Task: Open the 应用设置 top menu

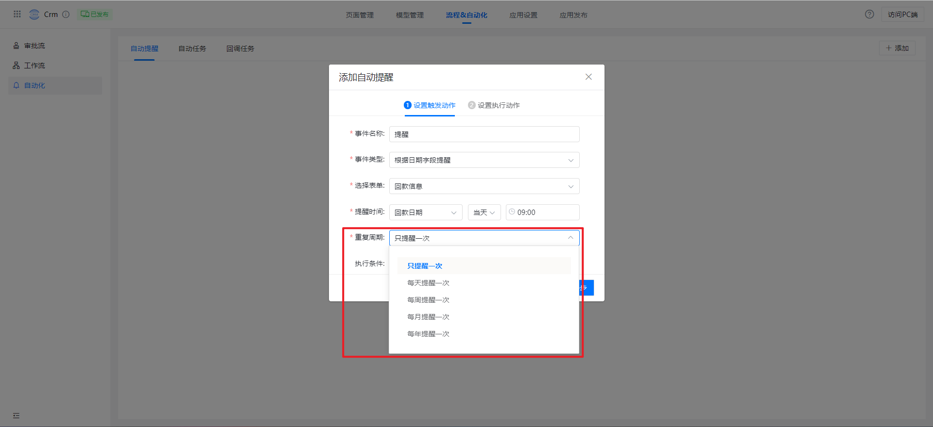Action: coord(523,15)
